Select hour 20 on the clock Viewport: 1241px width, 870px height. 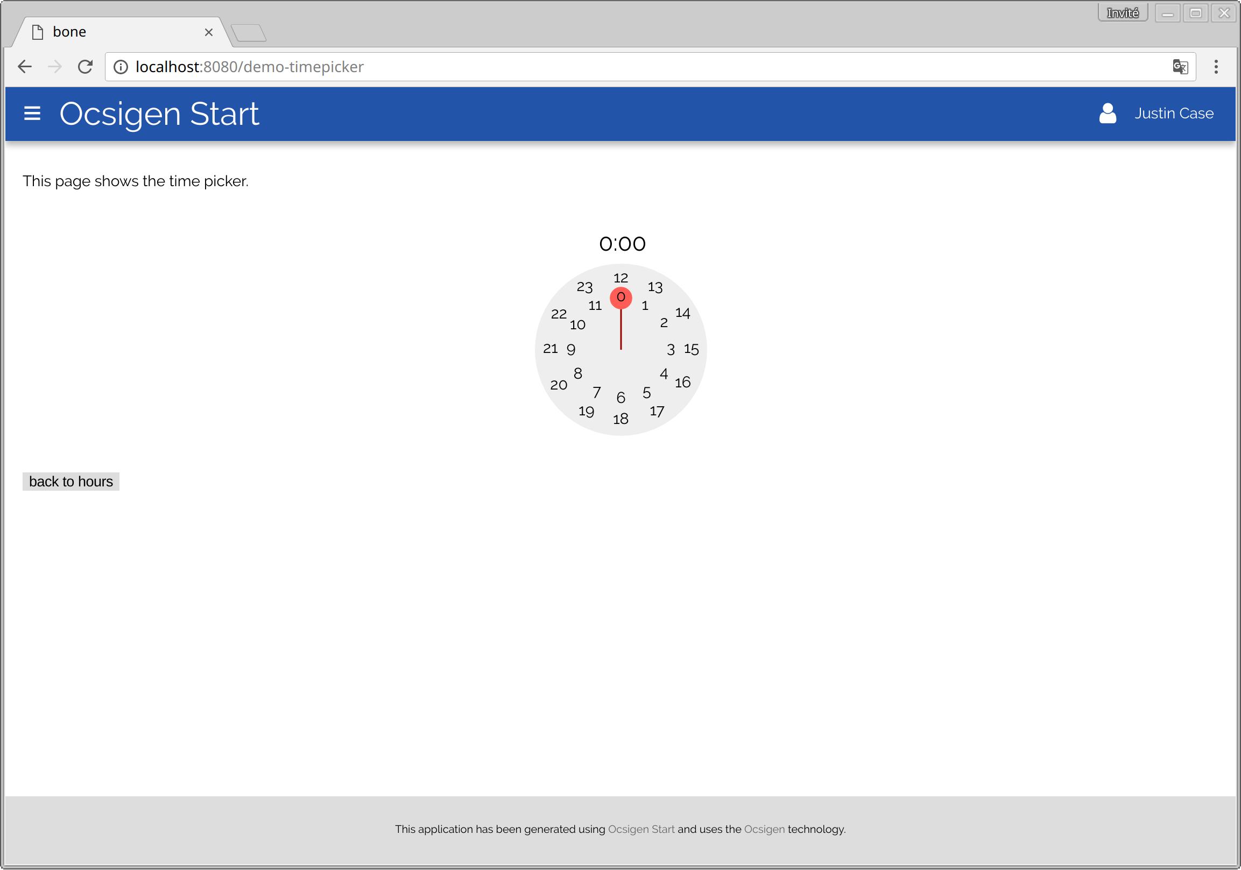coord(559,385)
